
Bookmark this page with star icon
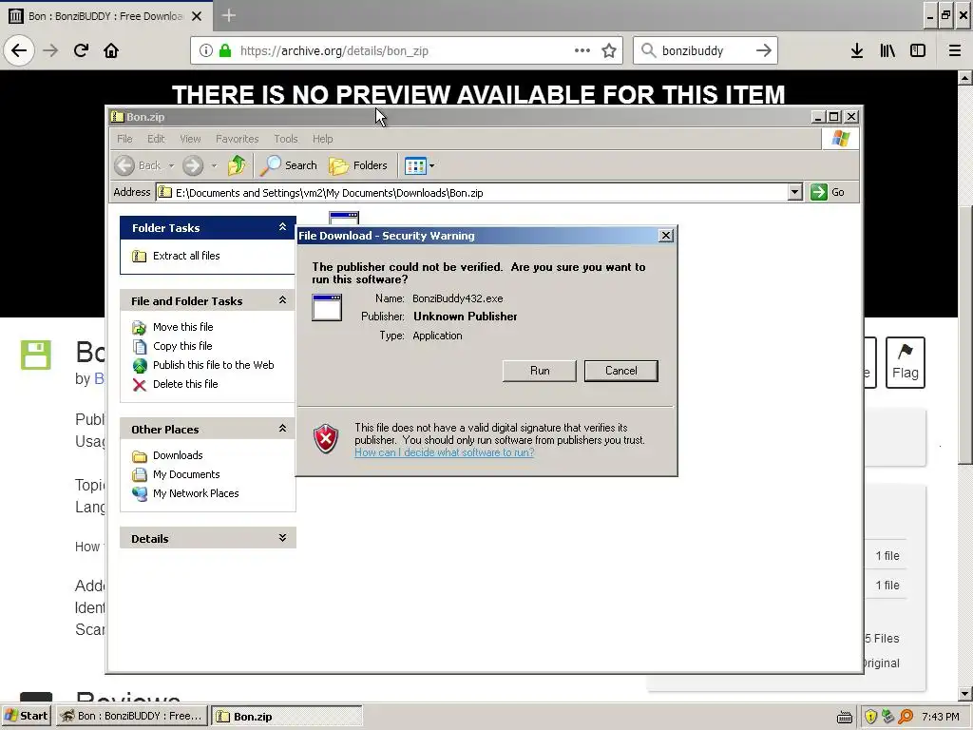pyautogui.click(x=609, y=50)
